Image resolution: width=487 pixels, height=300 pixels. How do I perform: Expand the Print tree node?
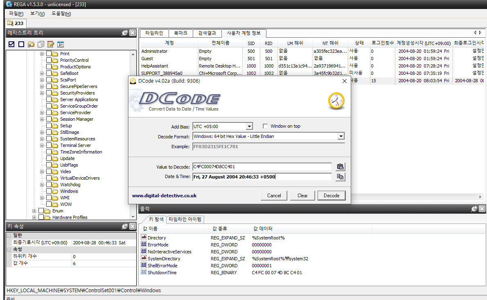click(42, 54)
